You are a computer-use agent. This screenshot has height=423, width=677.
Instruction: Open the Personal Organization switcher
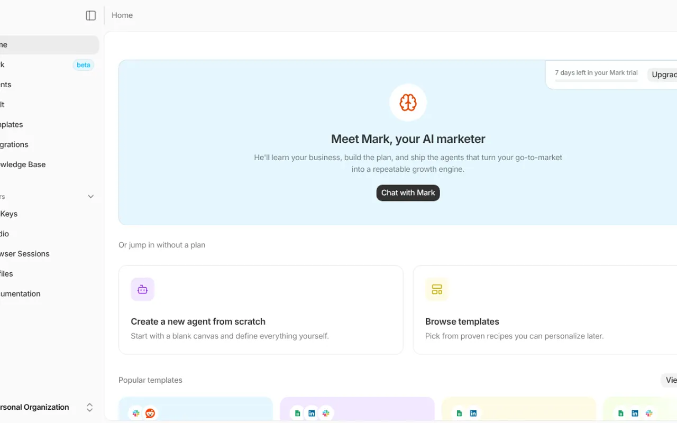pos(48,407)
